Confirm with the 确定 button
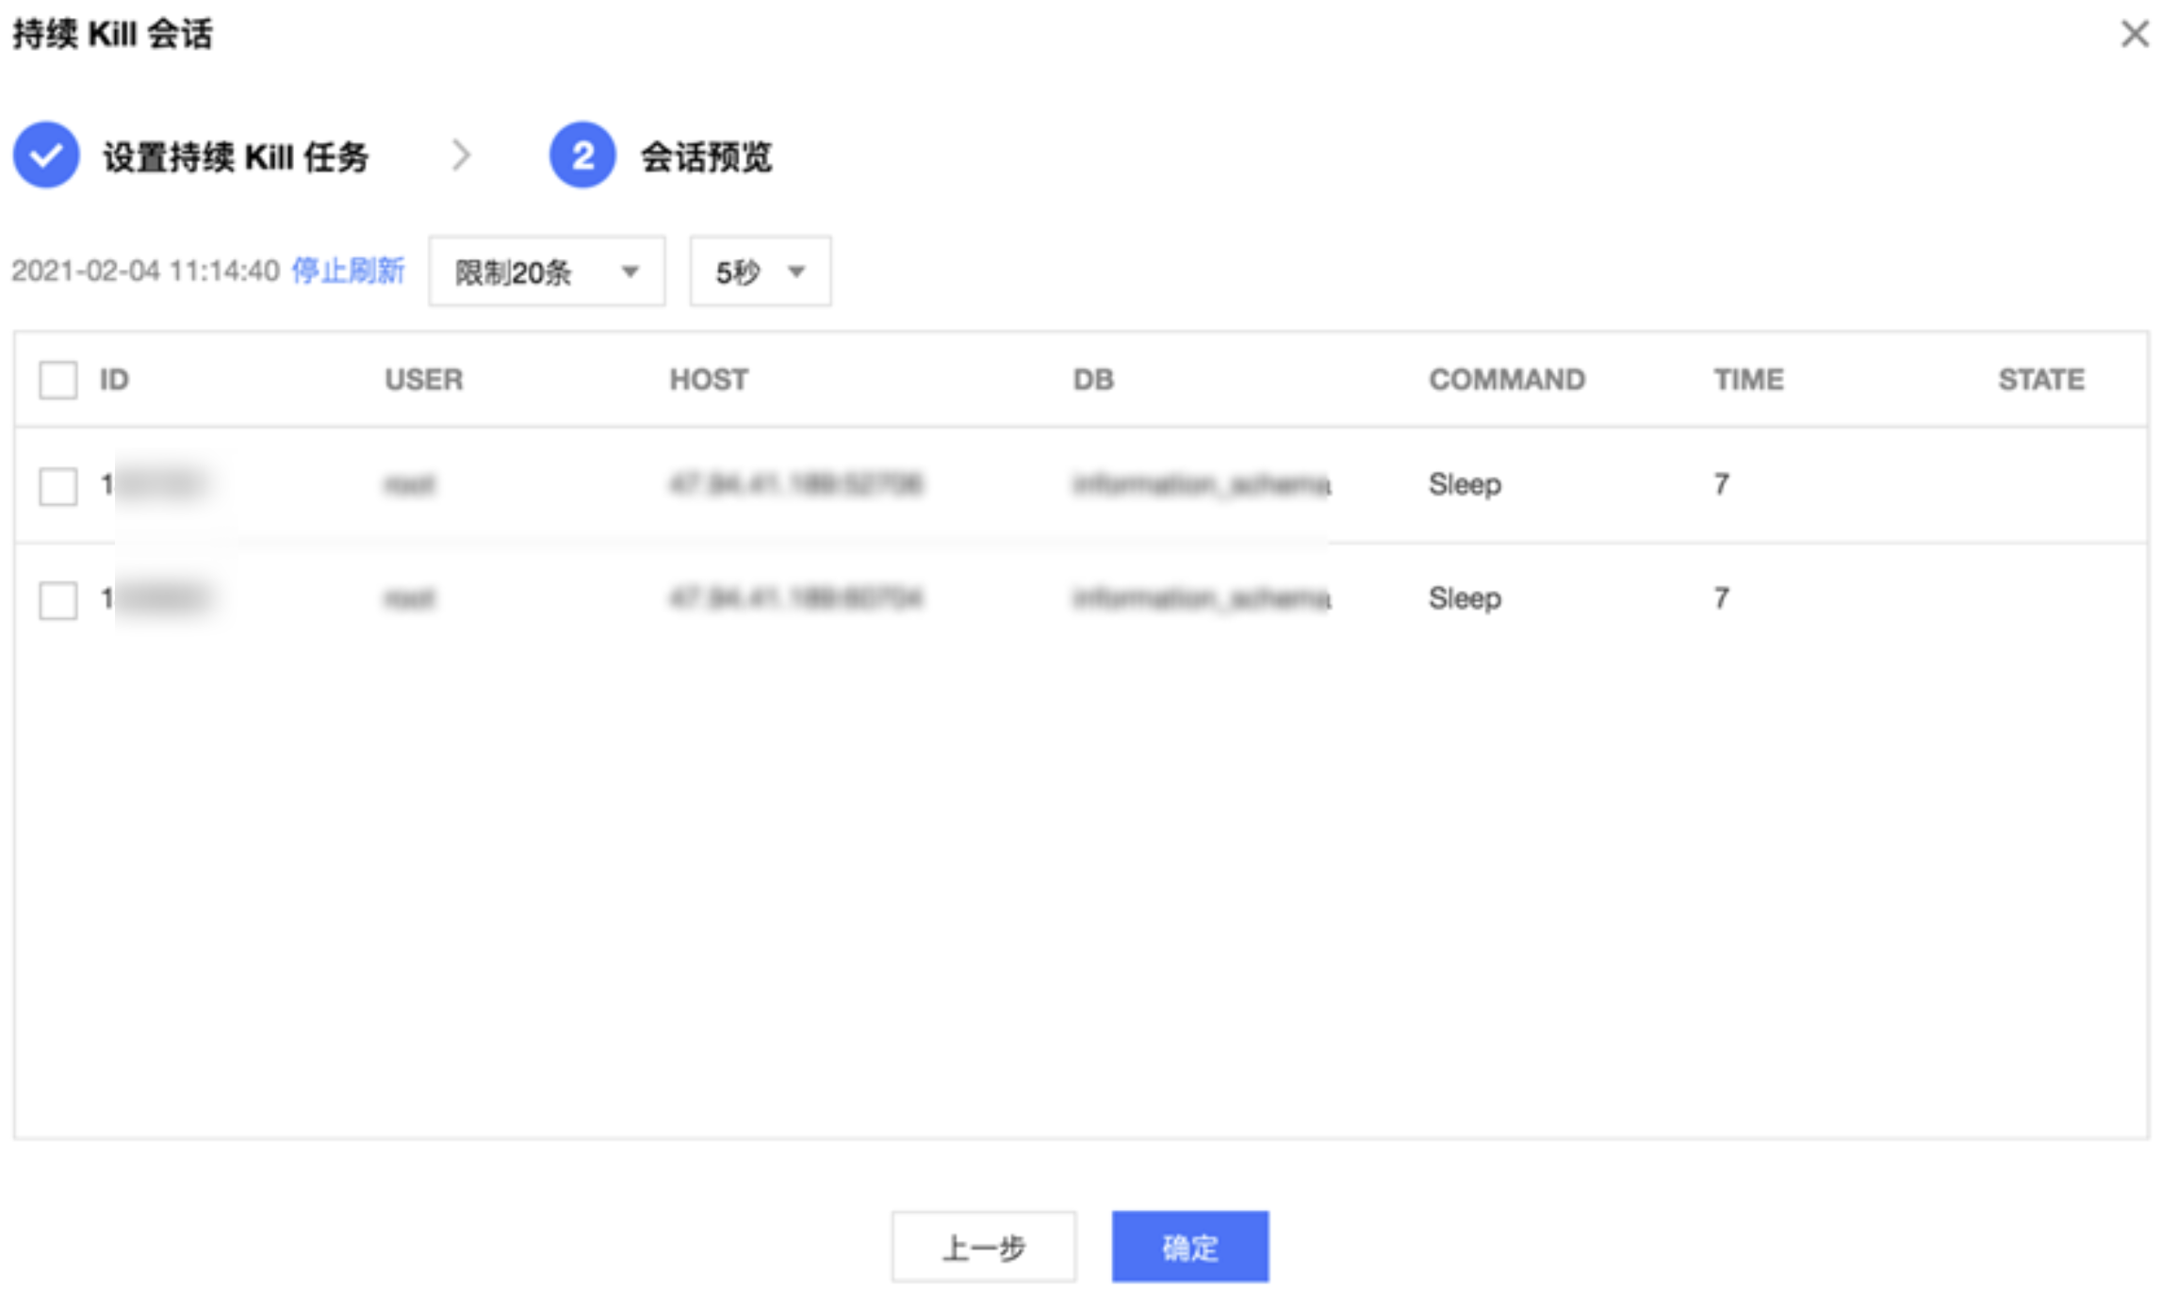This screenshot has width=2161, height=1289. tap(1190, 1247)
